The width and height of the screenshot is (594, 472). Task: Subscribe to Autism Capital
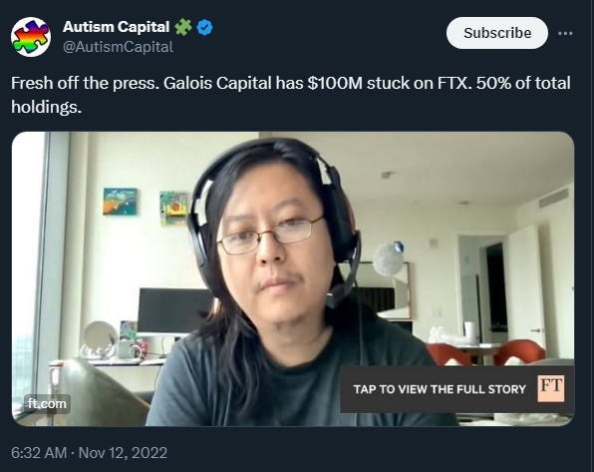click(497, 33)
